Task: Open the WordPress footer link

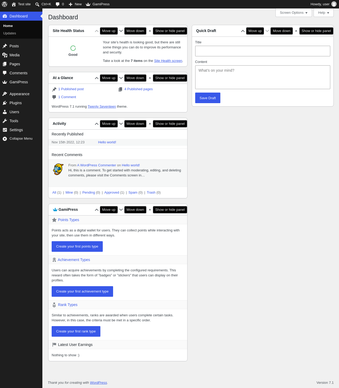Action: 99,383
